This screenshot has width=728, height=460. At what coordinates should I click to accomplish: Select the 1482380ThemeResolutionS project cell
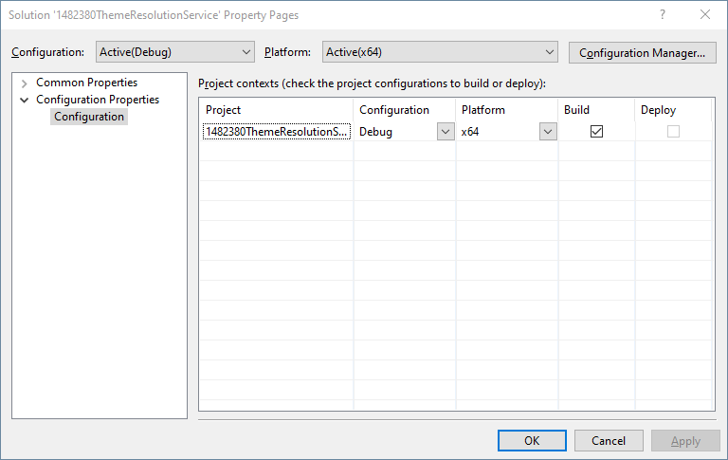[x=276, y=132]
